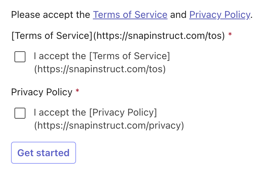This screenshot has height=172, width=267.
Task: Click the 'Please accept the' intro text
Action: tap(51, 15)
